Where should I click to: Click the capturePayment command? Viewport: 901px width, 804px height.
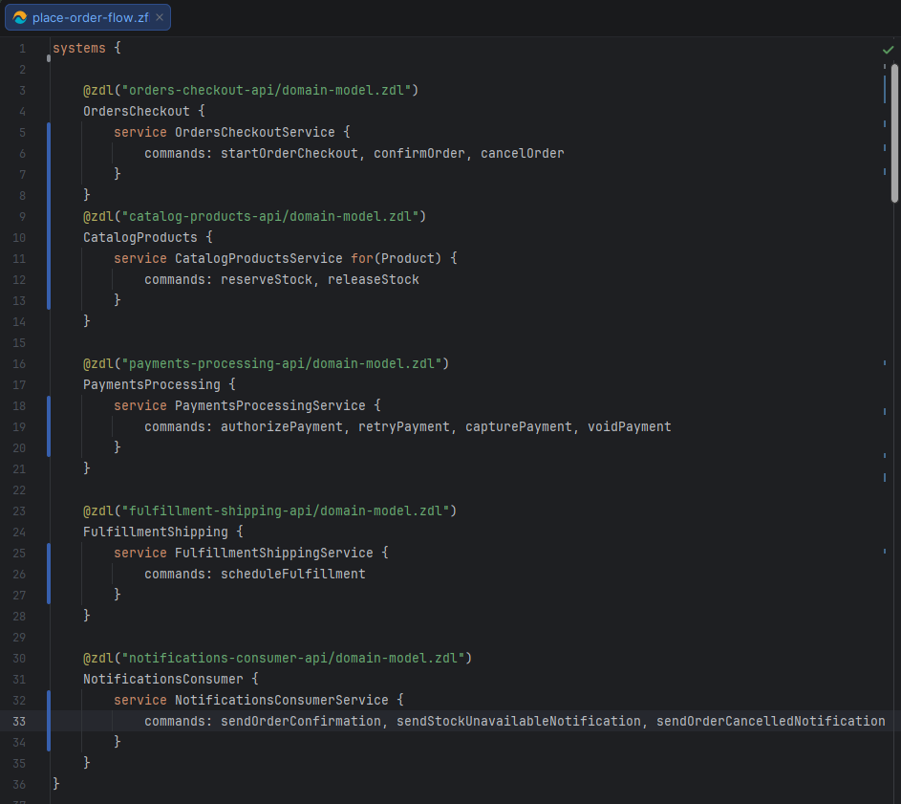pos(518,427)
